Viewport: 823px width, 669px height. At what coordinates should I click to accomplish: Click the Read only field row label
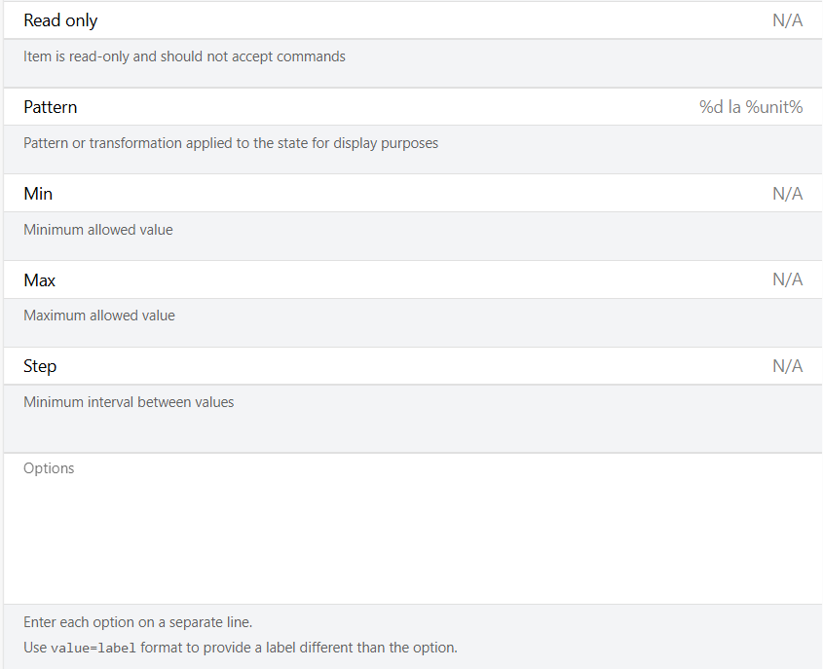tap(60, 20)
